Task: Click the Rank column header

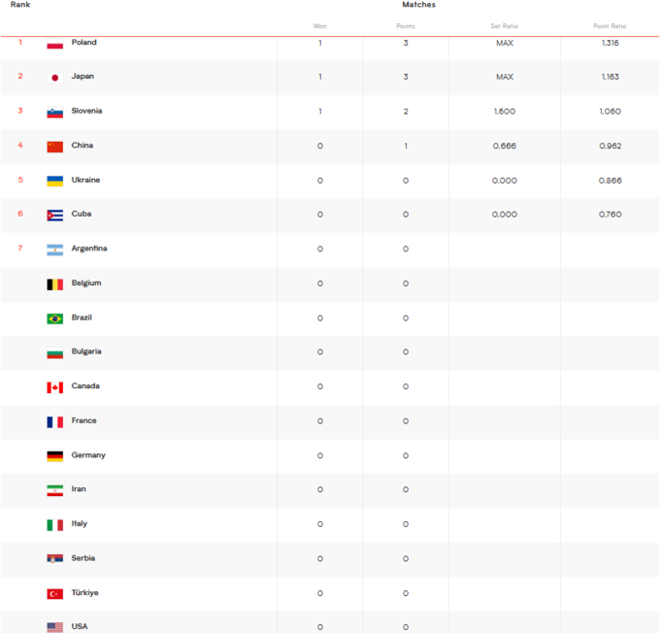Action: coord(20,5)
